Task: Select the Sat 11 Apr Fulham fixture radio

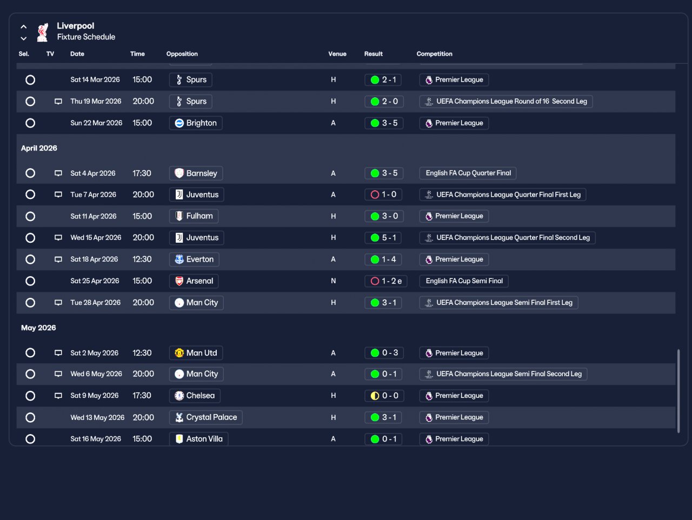Action: [30, 216]
